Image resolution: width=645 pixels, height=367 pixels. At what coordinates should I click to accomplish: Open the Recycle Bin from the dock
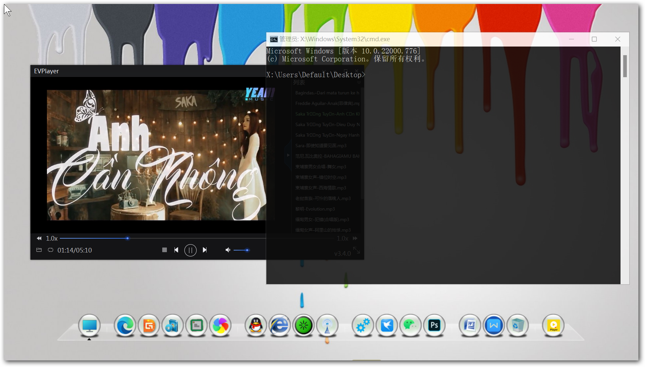click(517, 325)
